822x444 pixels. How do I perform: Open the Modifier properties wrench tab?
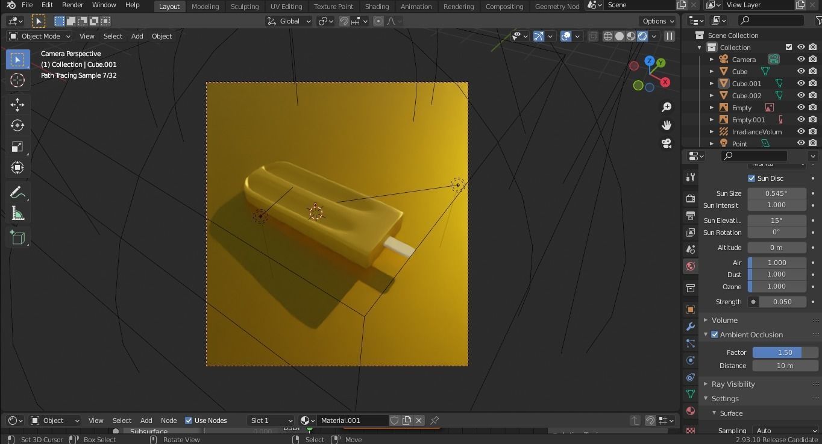[x=691, y=327]
